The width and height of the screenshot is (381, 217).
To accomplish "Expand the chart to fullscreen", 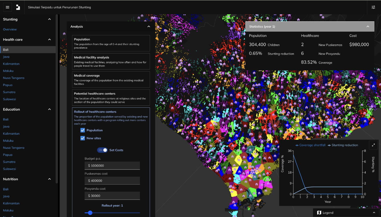I will click(x=373, y=145).
